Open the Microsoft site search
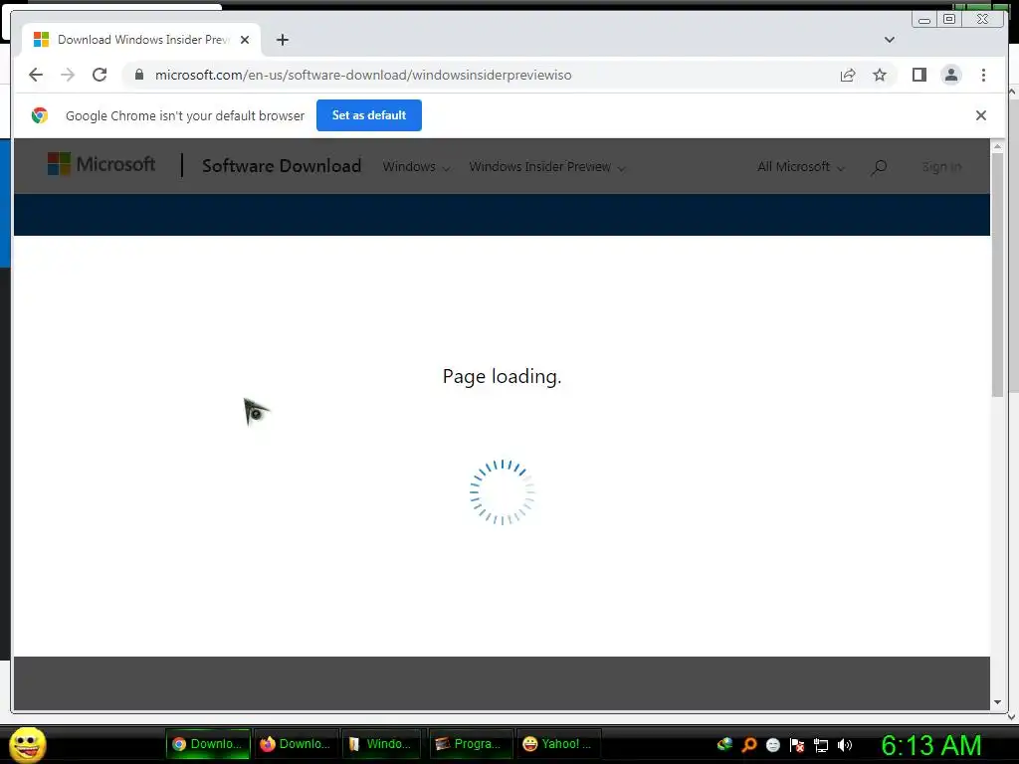 point(879,167)
